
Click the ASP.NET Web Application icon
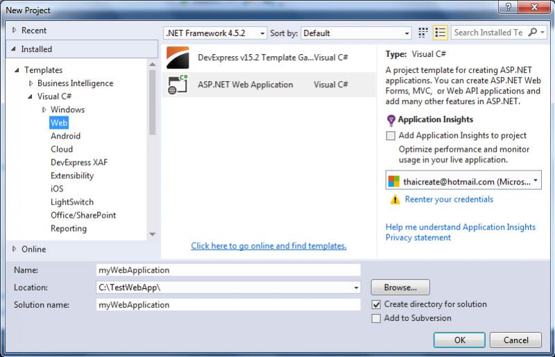pyautogui.click(x=178, y=85)
